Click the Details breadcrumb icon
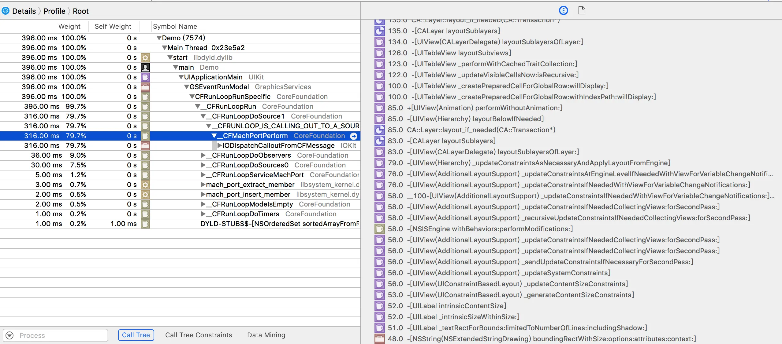 coord(5,11)
